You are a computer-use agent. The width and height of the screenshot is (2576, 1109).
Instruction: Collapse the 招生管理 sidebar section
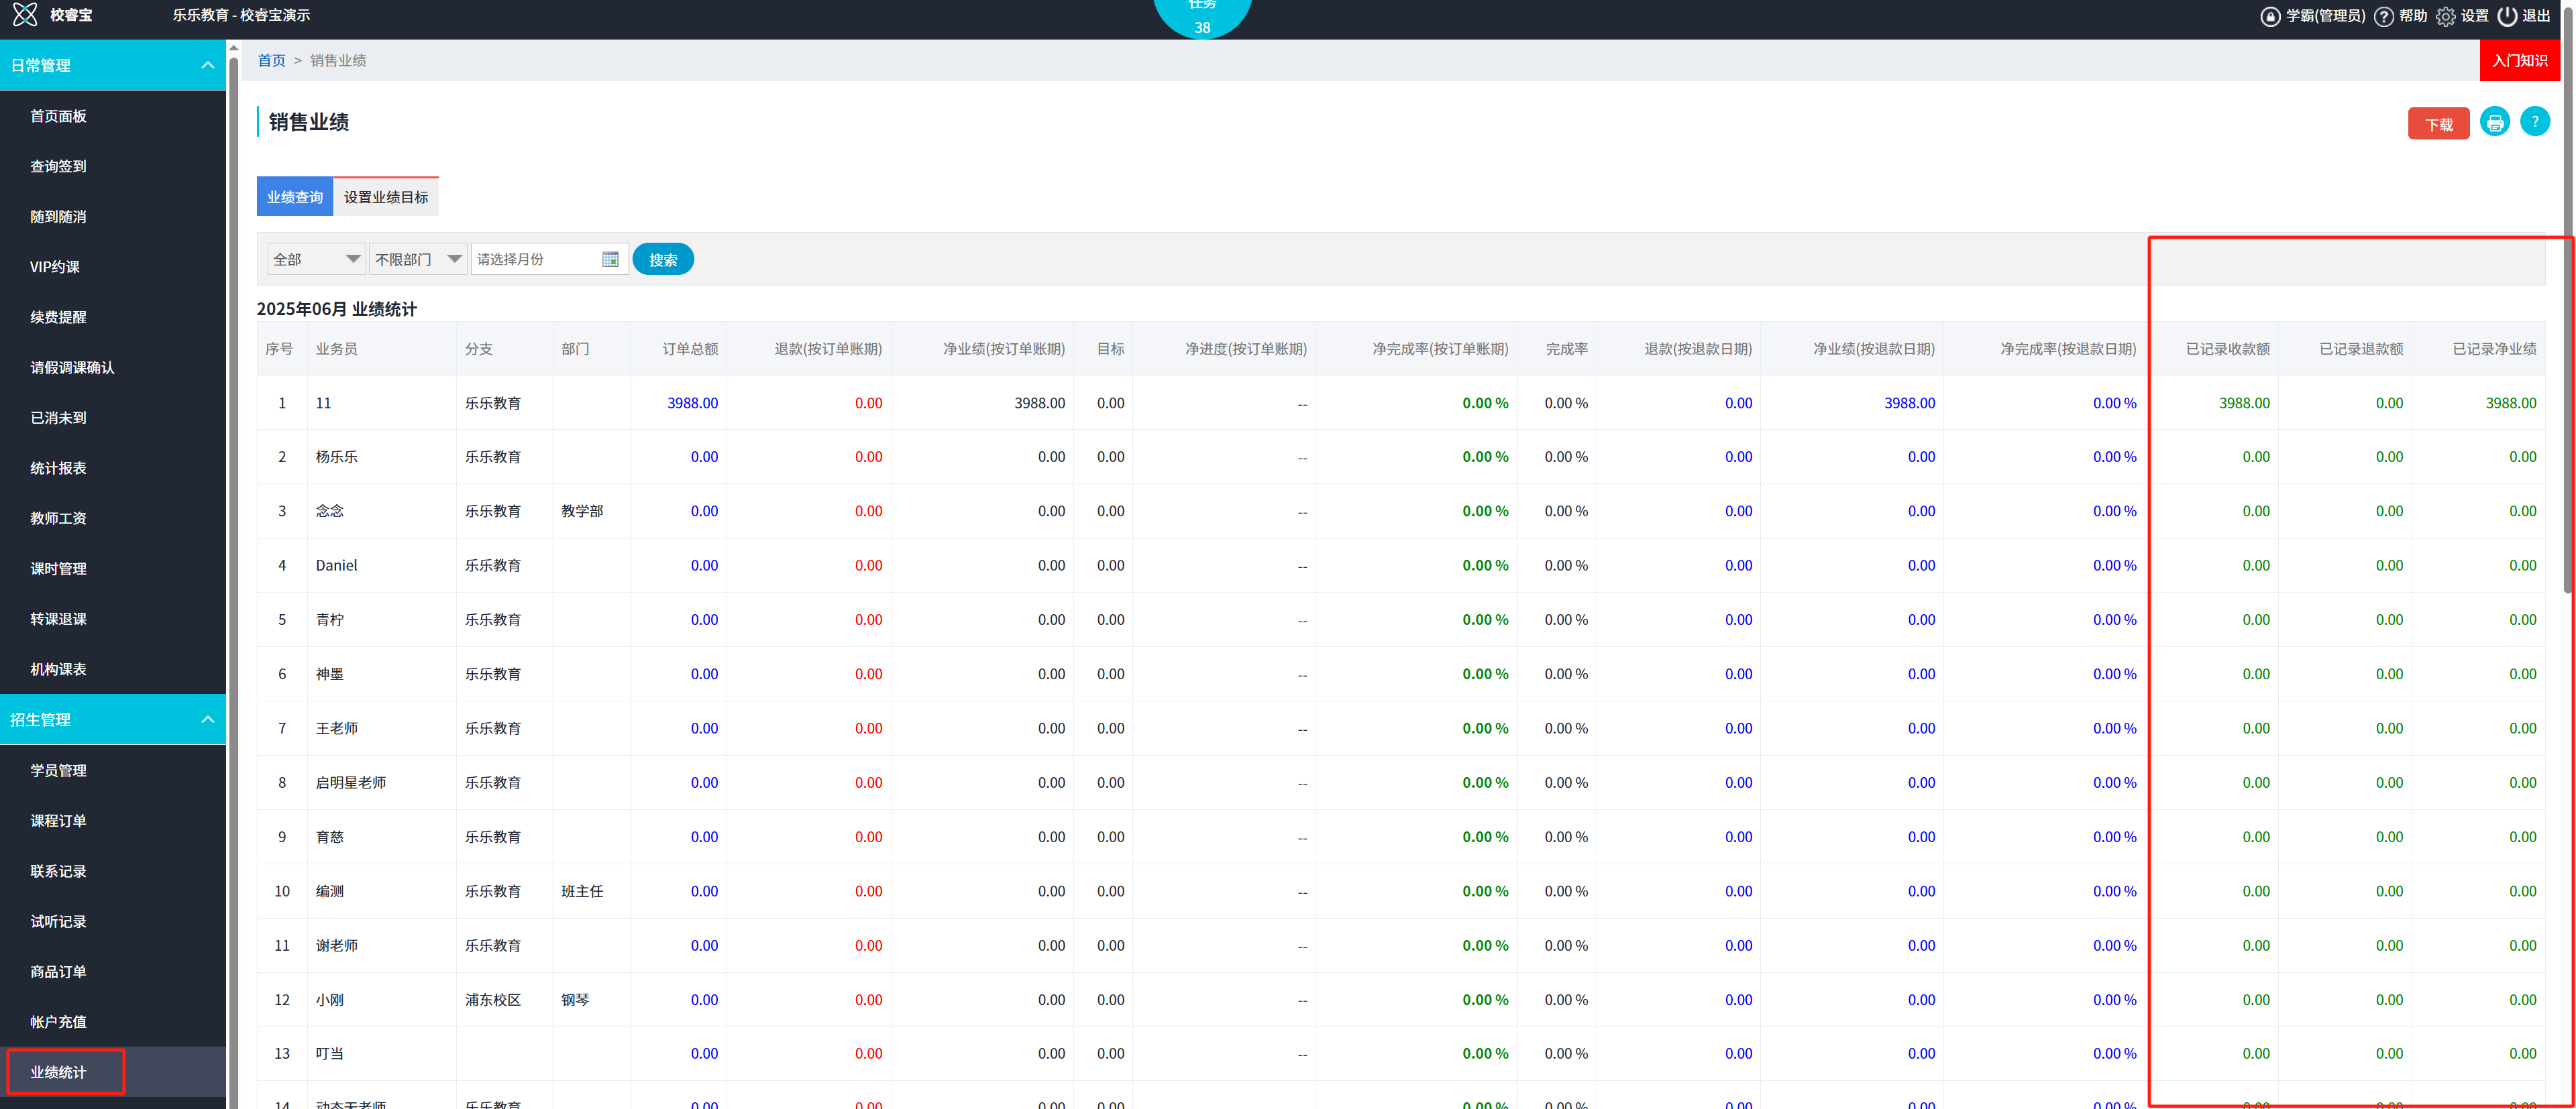pos(208,719)
